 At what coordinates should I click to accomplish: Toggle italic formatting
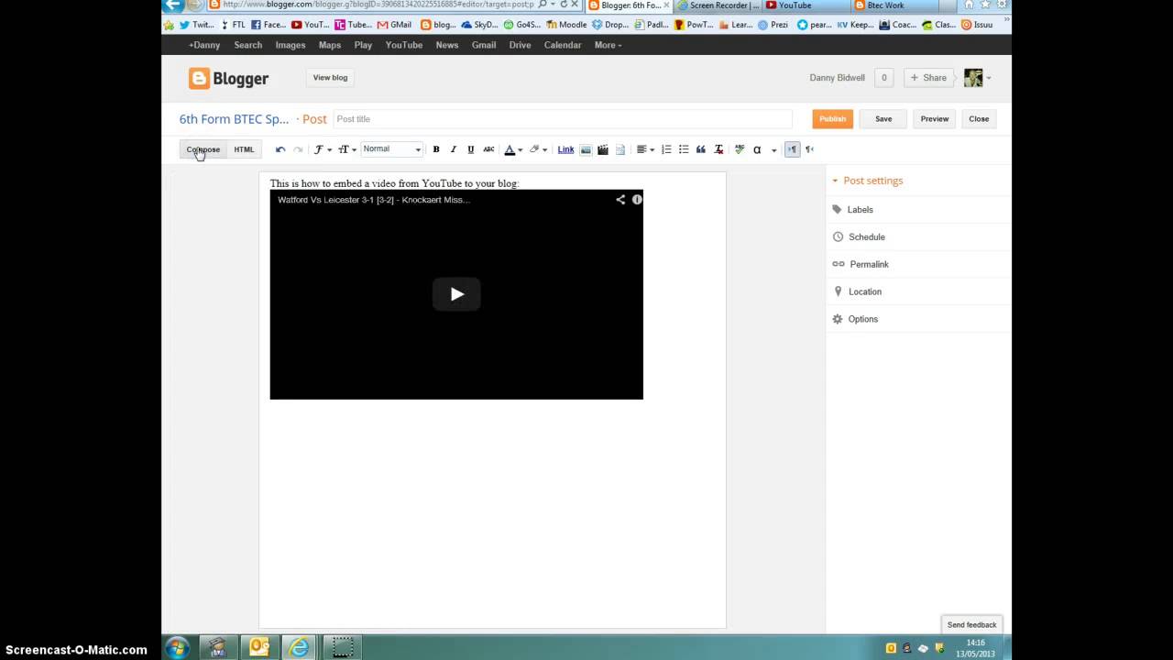453,149
